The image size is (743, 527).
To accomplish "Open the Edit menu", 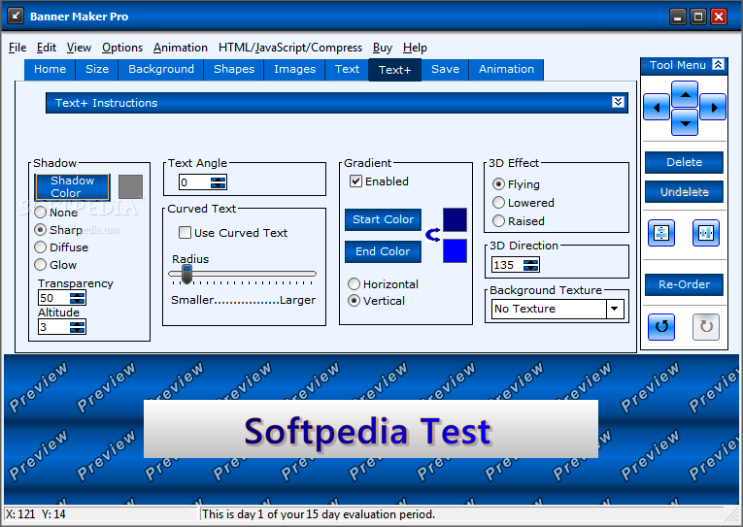I will coord(47,48).
